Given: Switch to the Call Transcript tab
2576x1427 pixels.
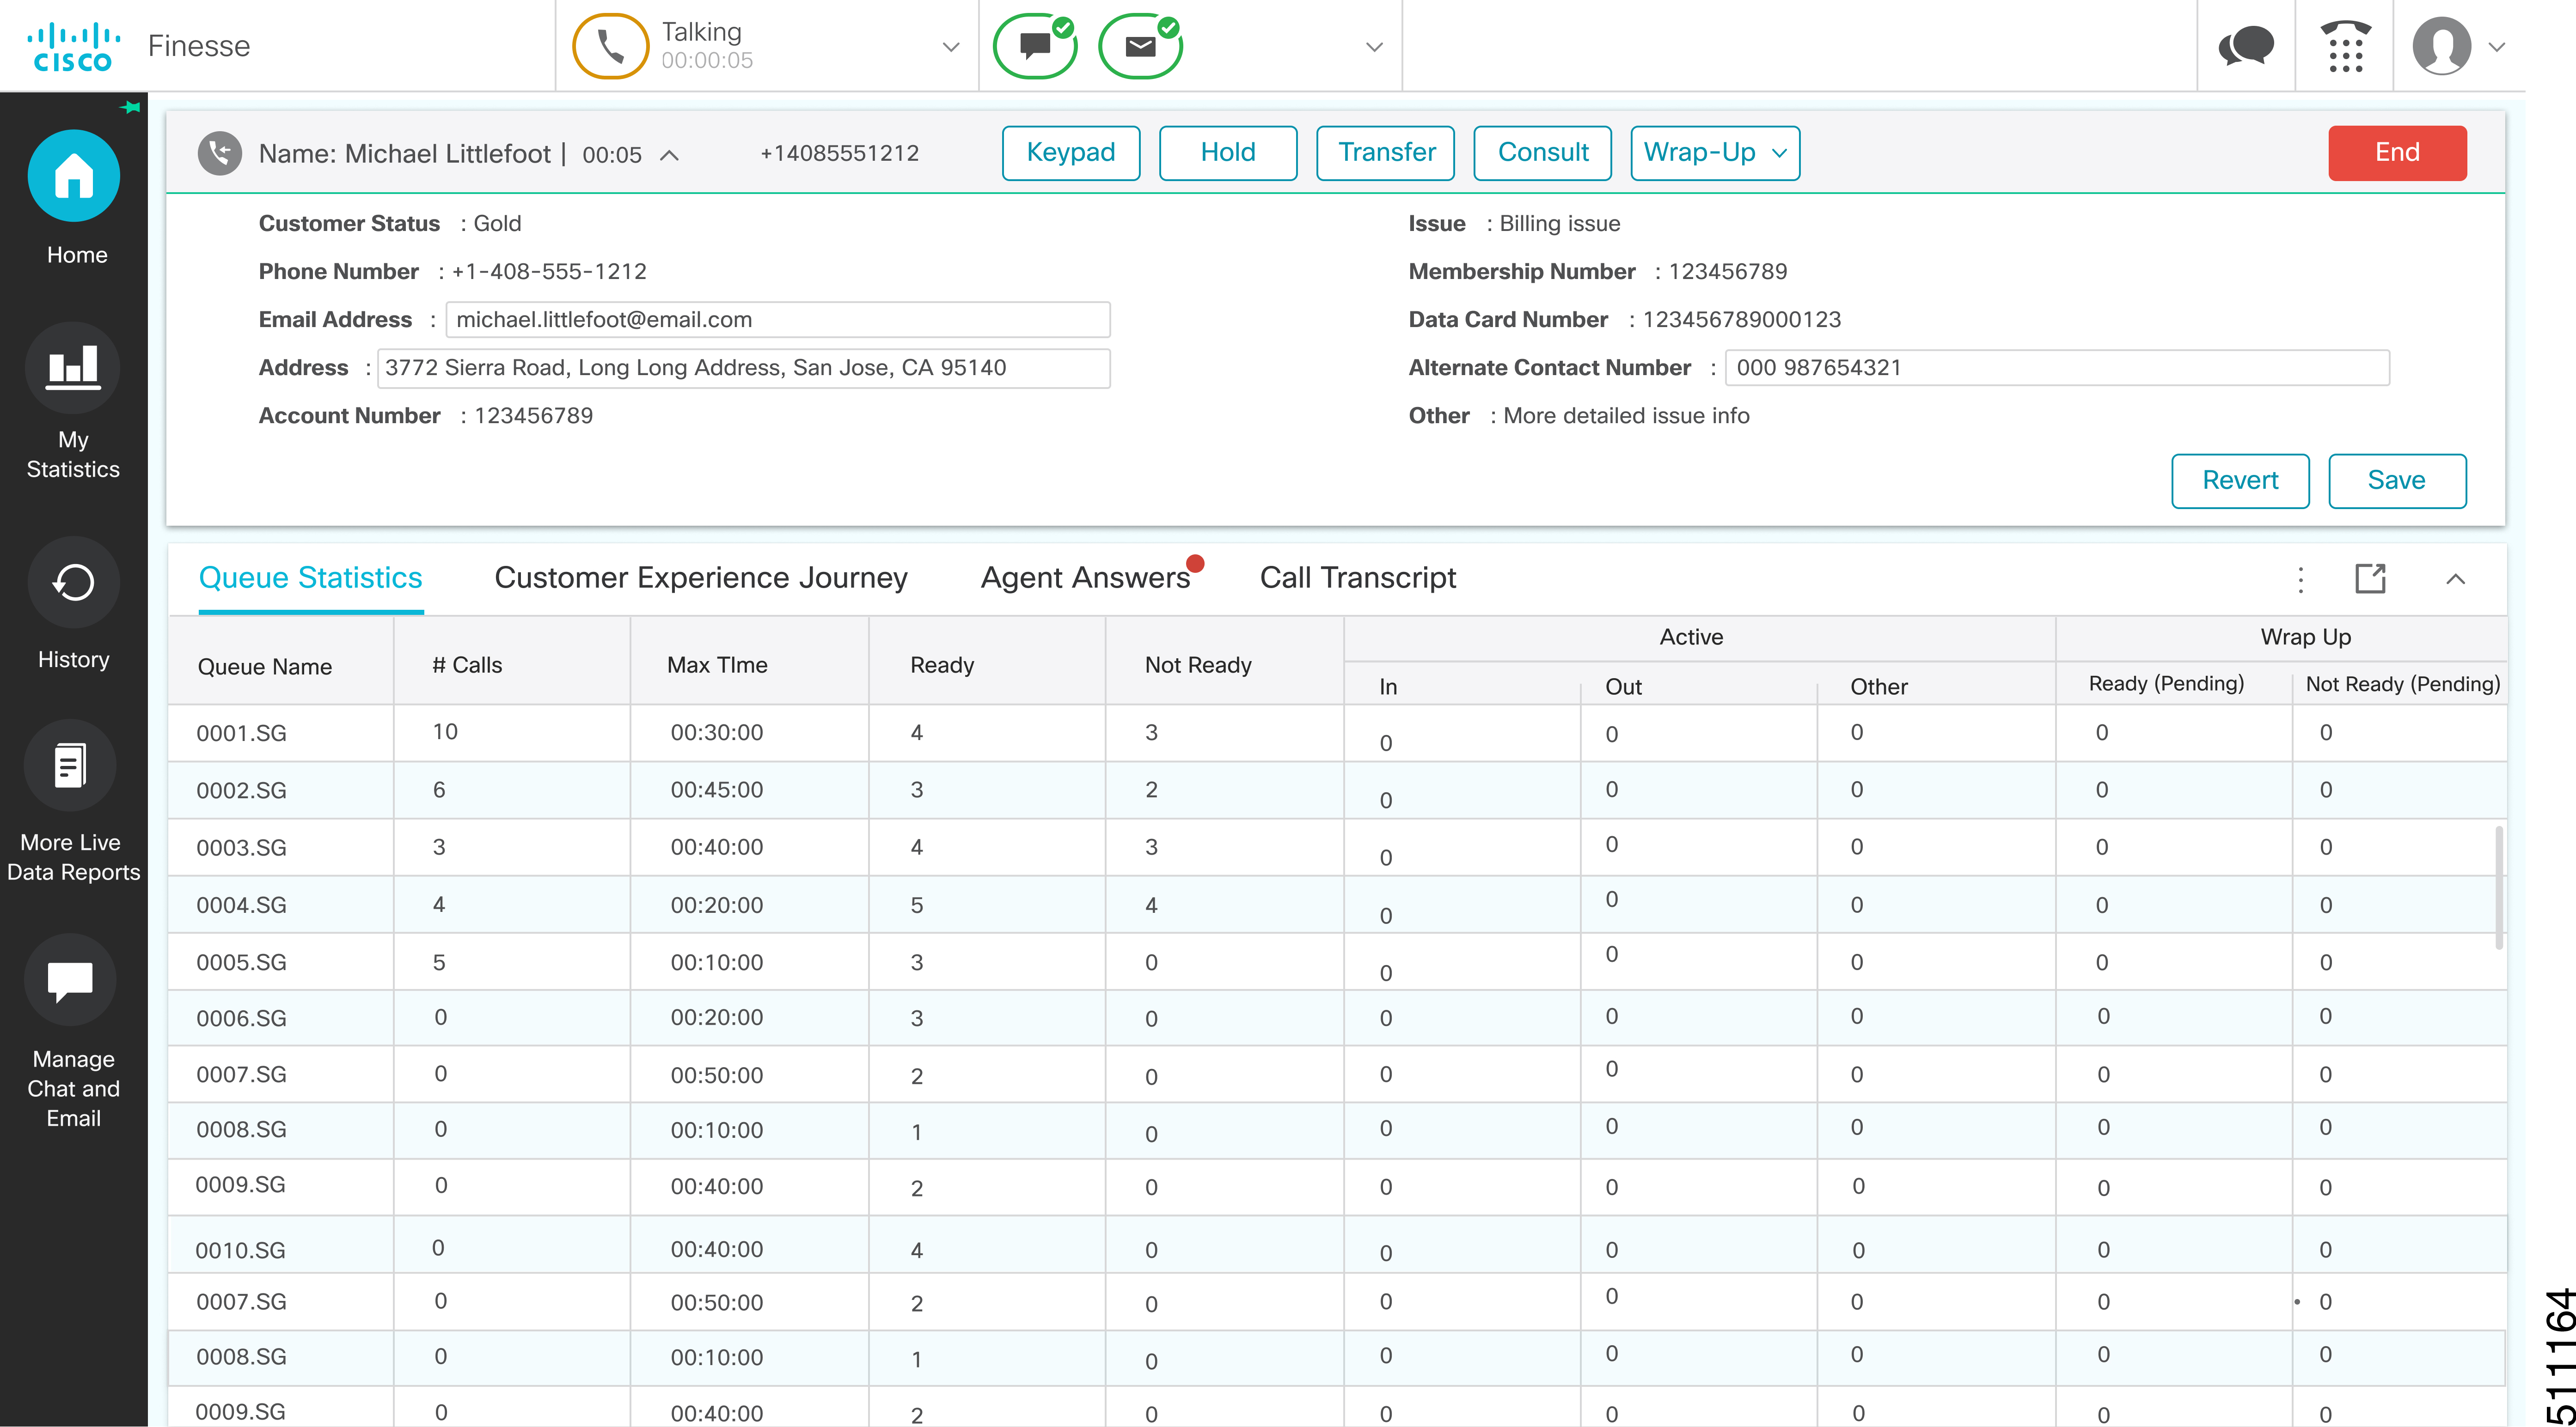Looking at the screenshot, I should tap(1357, 577).
